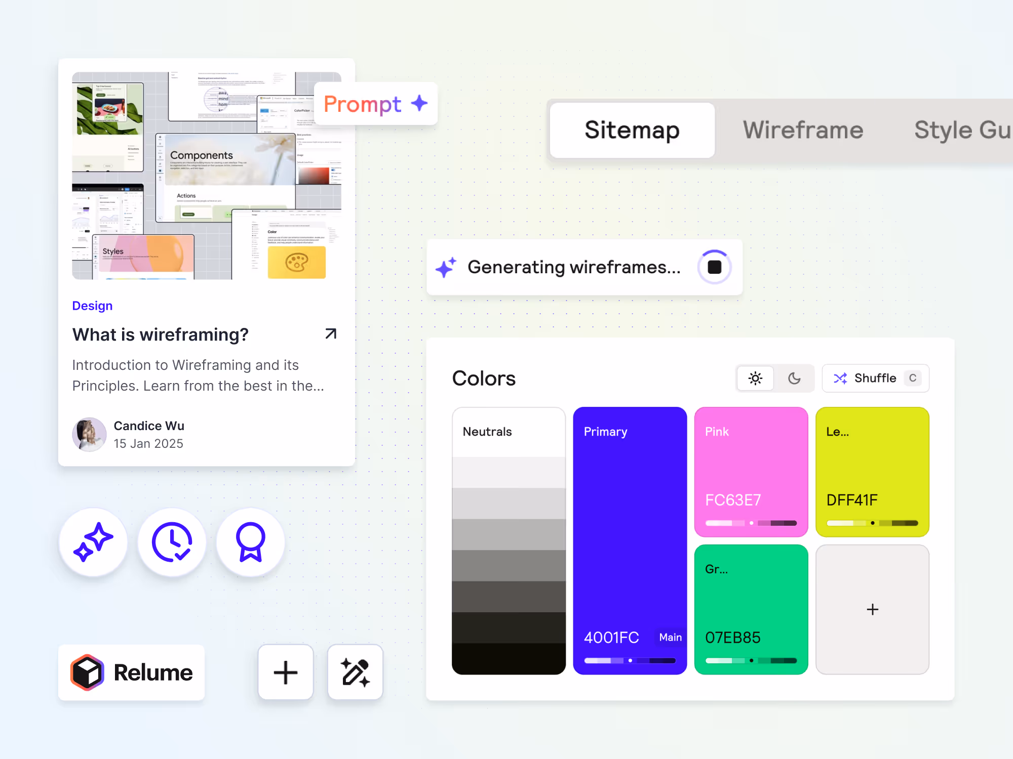This screenshot has height=759, width=1013.
Task: Select the Pink FC63E7 color swatch
Action: pyautogui.click(x=751, y=472)
